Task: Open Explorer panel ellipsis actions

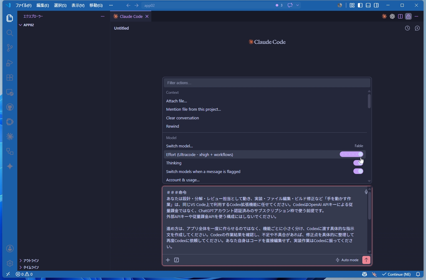Action: [103, 16]
